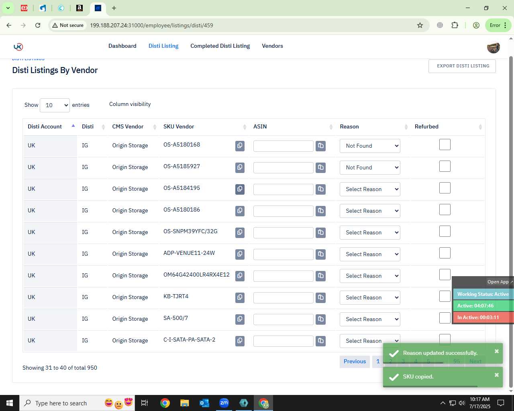Open Disti Listing menu item
Image resolution: width=514 pixels, height=411 pixels.
[163, 46]
